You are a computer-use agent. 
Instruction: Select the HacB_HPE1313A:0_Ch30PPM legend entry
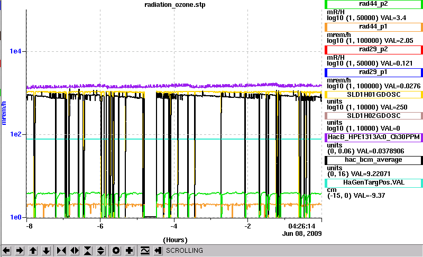pos(374,137)
